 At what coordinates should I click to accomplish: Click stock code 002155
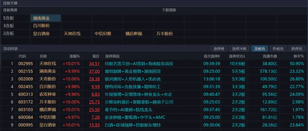click(x=26, y=71)
